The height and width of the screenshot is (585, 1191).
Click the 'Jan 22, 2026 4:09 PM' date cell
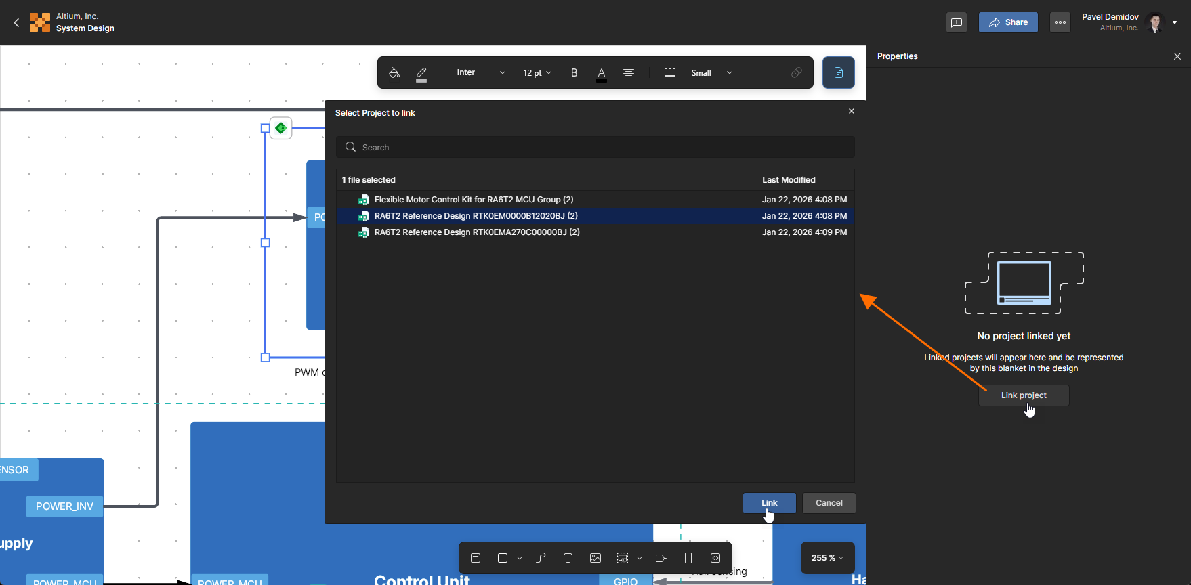coord(804,232)
